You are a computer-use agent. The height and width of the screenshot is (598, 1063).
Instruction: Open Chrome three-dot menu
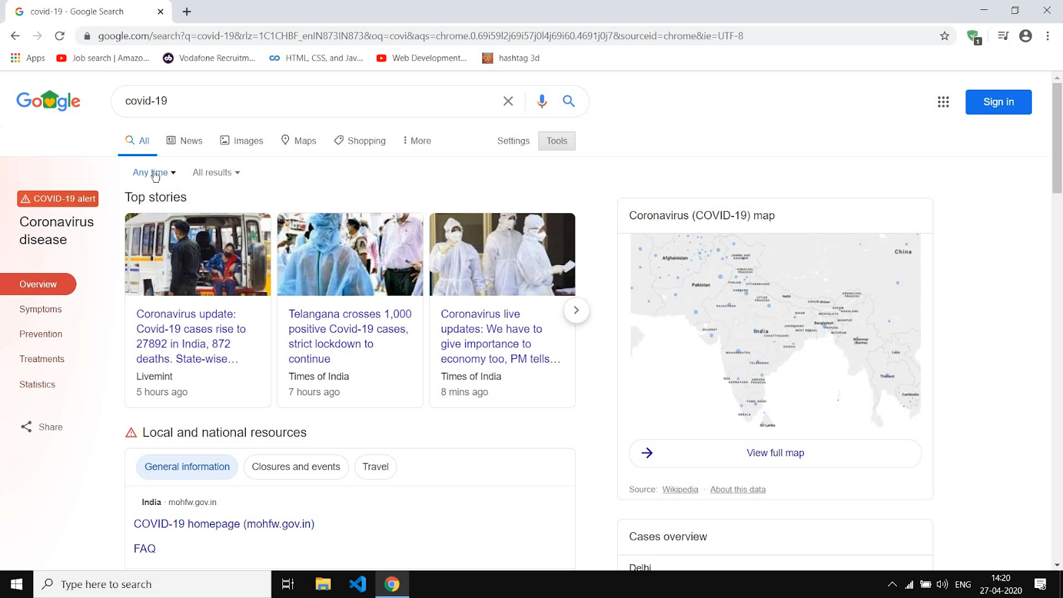click(1048, 36)
